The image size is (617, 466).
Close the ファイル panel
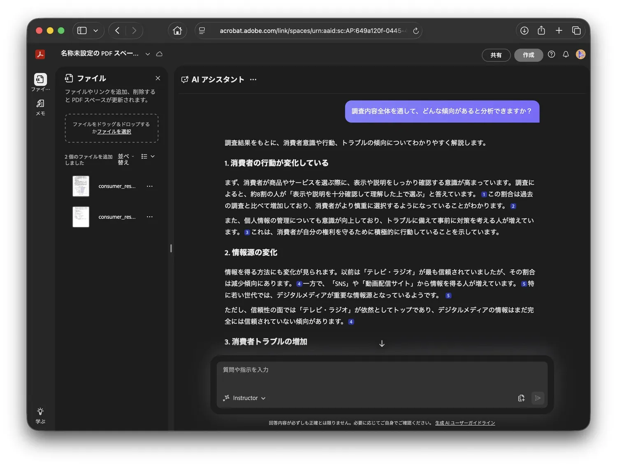point(158,78)
